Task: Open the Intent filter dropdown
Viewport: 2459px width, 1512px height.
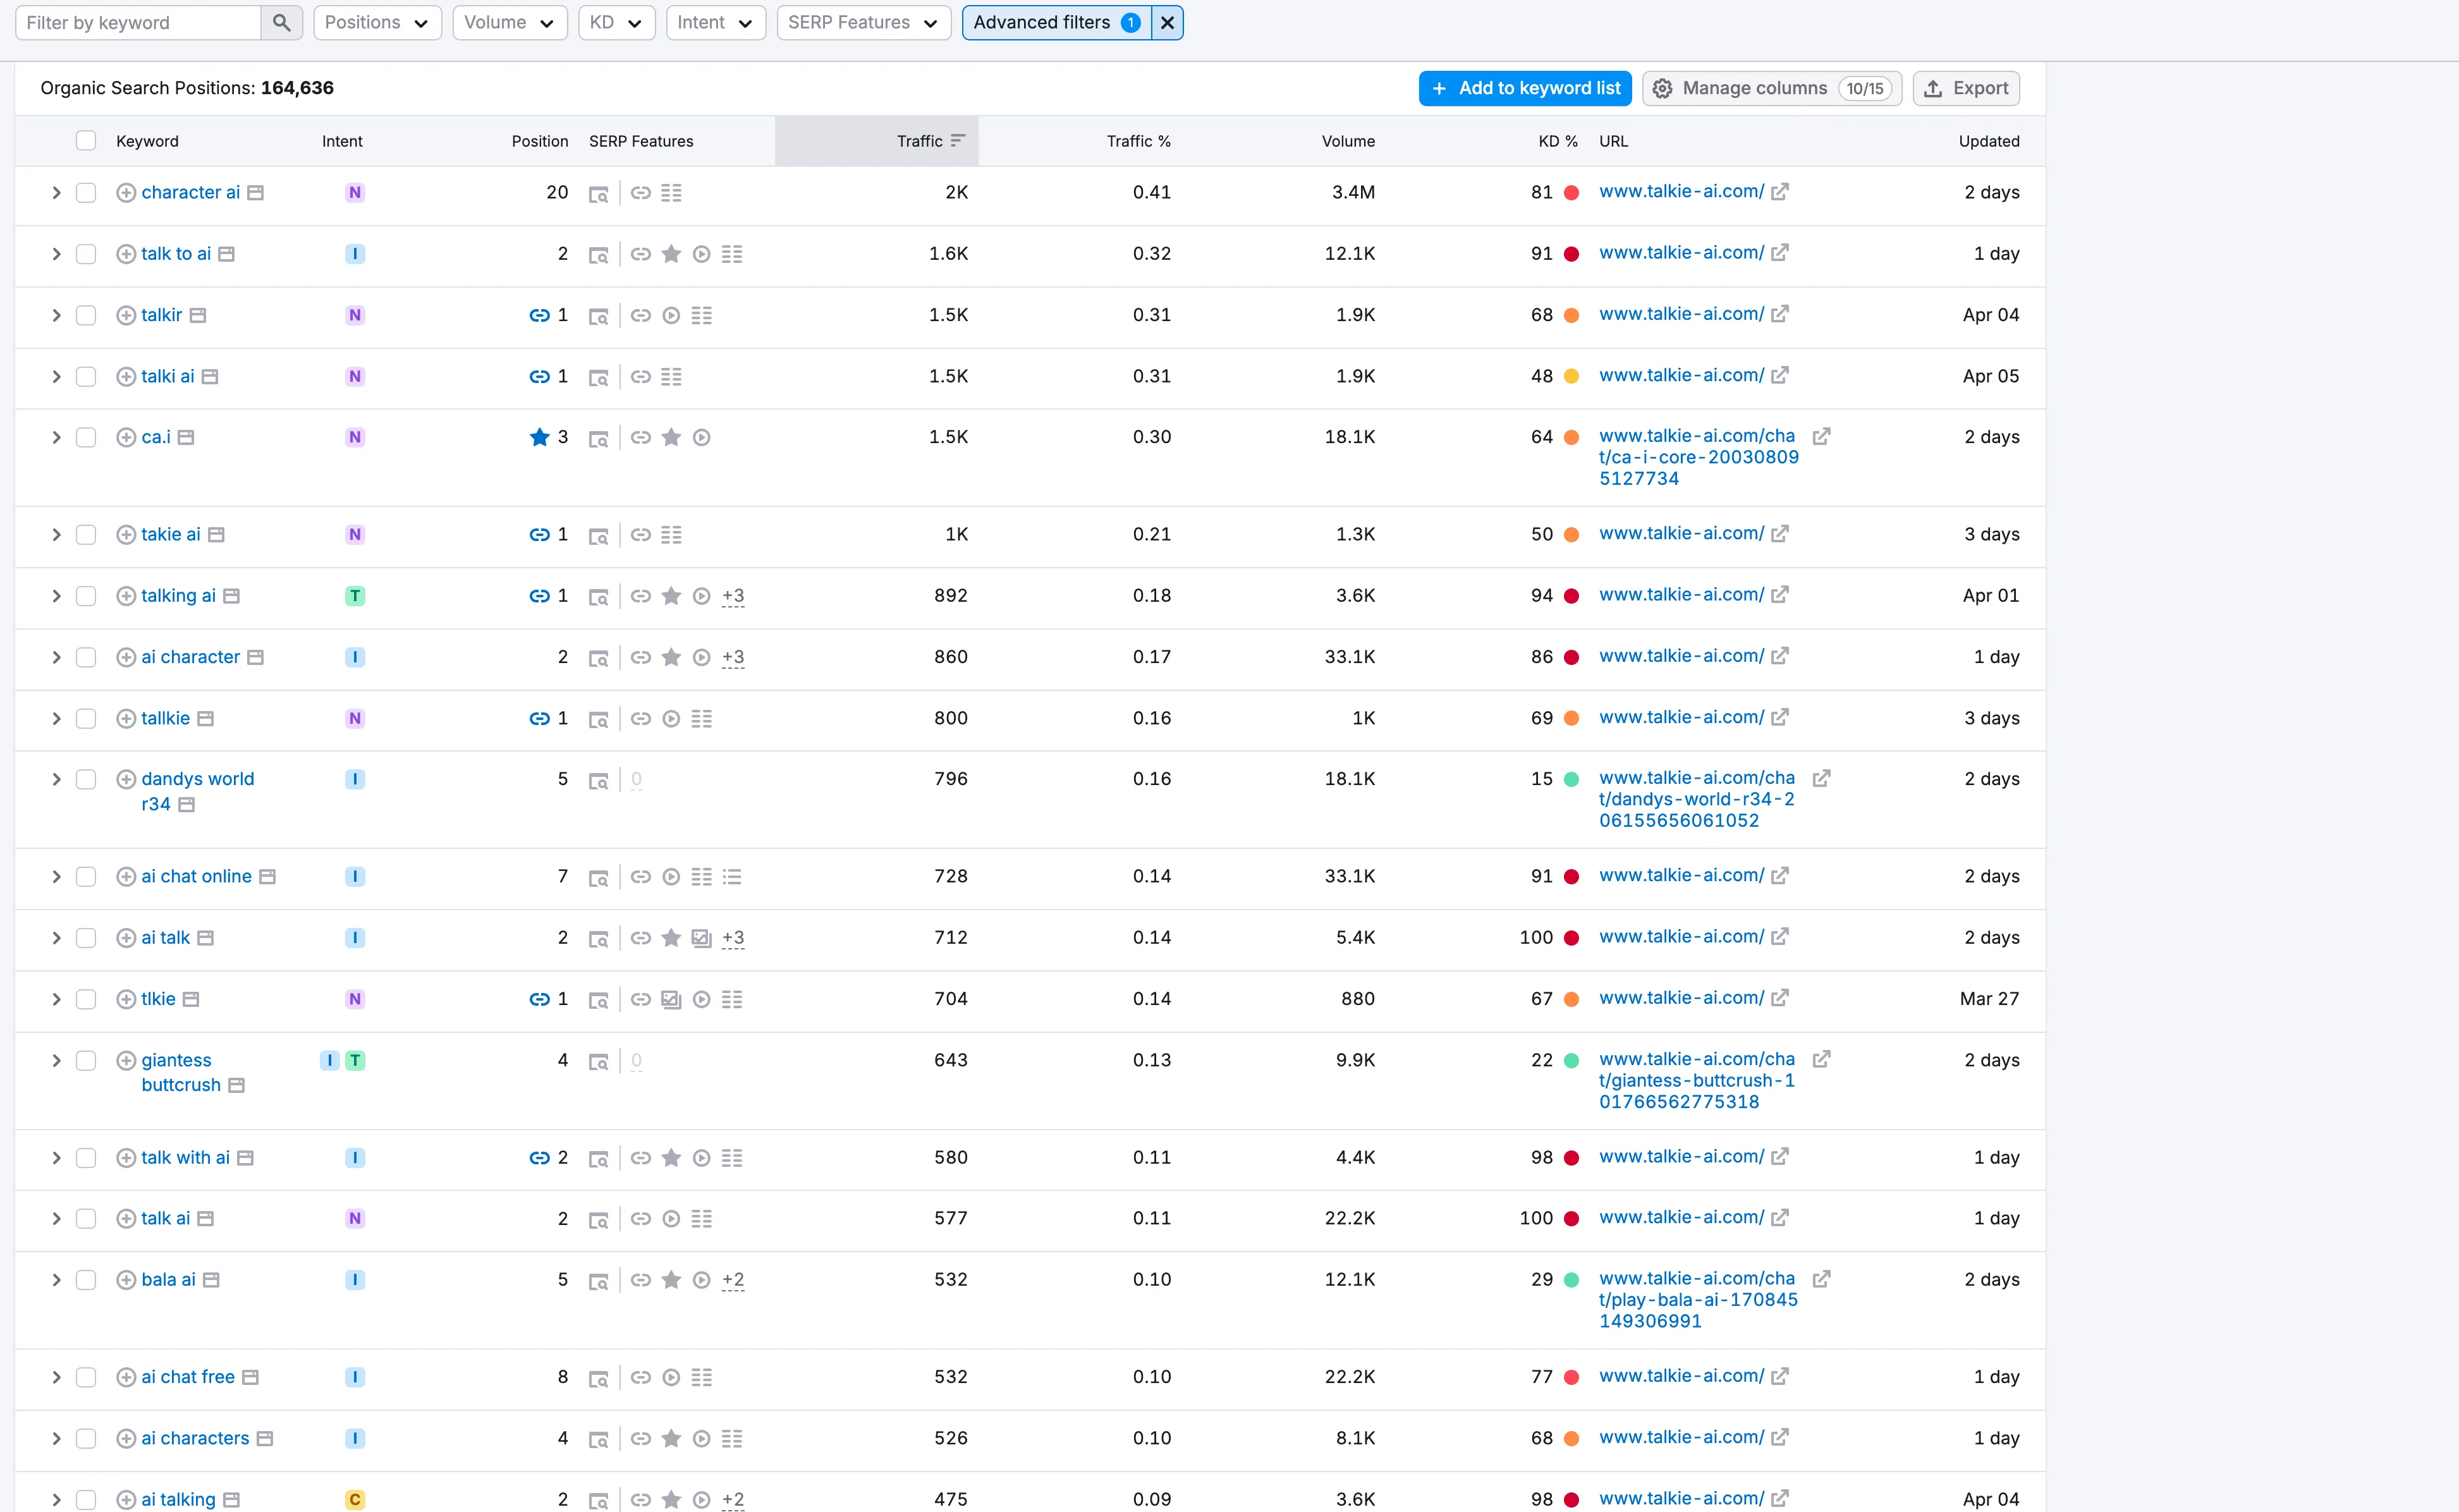Action: click(x=715, y=22)
